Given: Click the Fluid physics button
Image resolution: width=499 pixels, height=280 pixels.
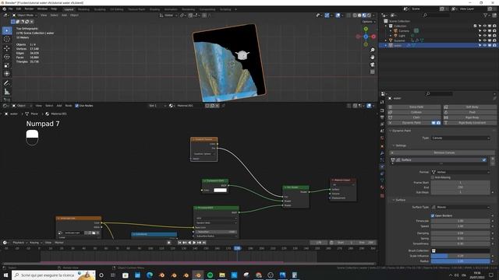Looking at the screenshot, I should [470, 112].
